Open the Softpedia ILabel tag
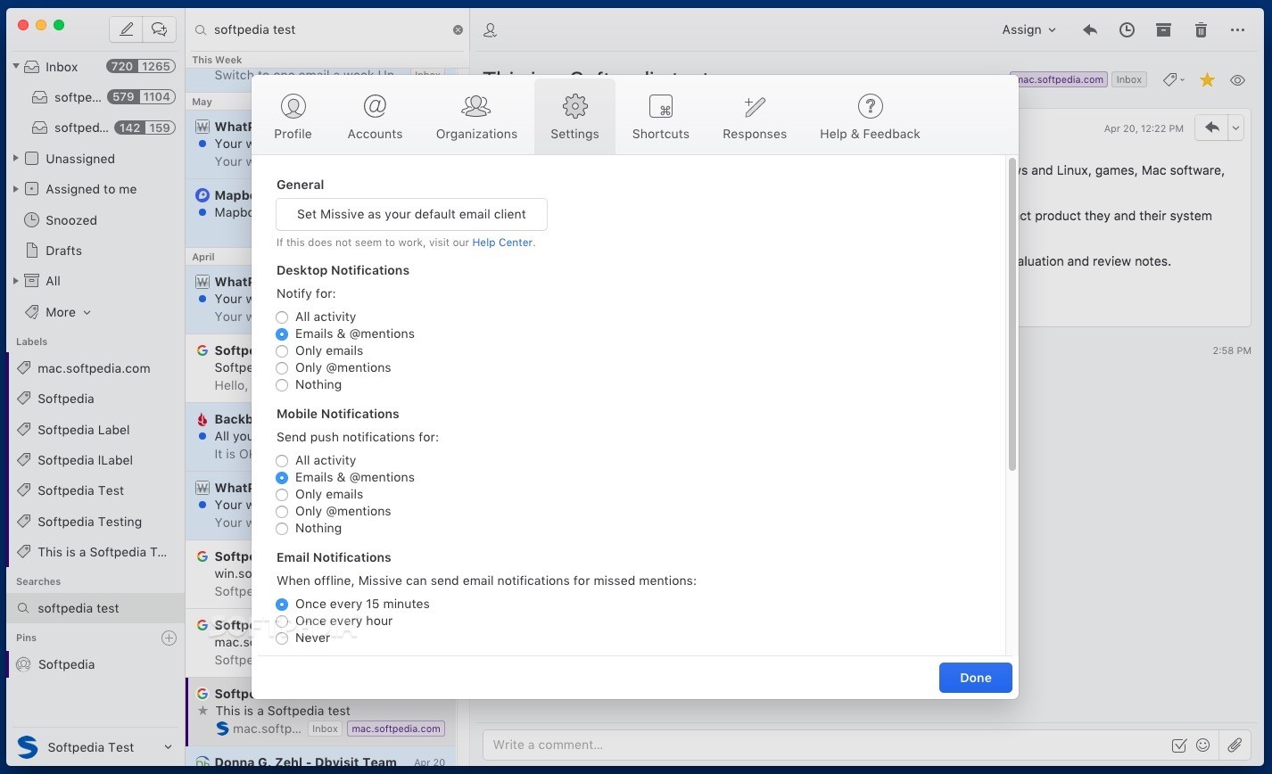This screenshot has height=774, width=1272. [86, 460]
